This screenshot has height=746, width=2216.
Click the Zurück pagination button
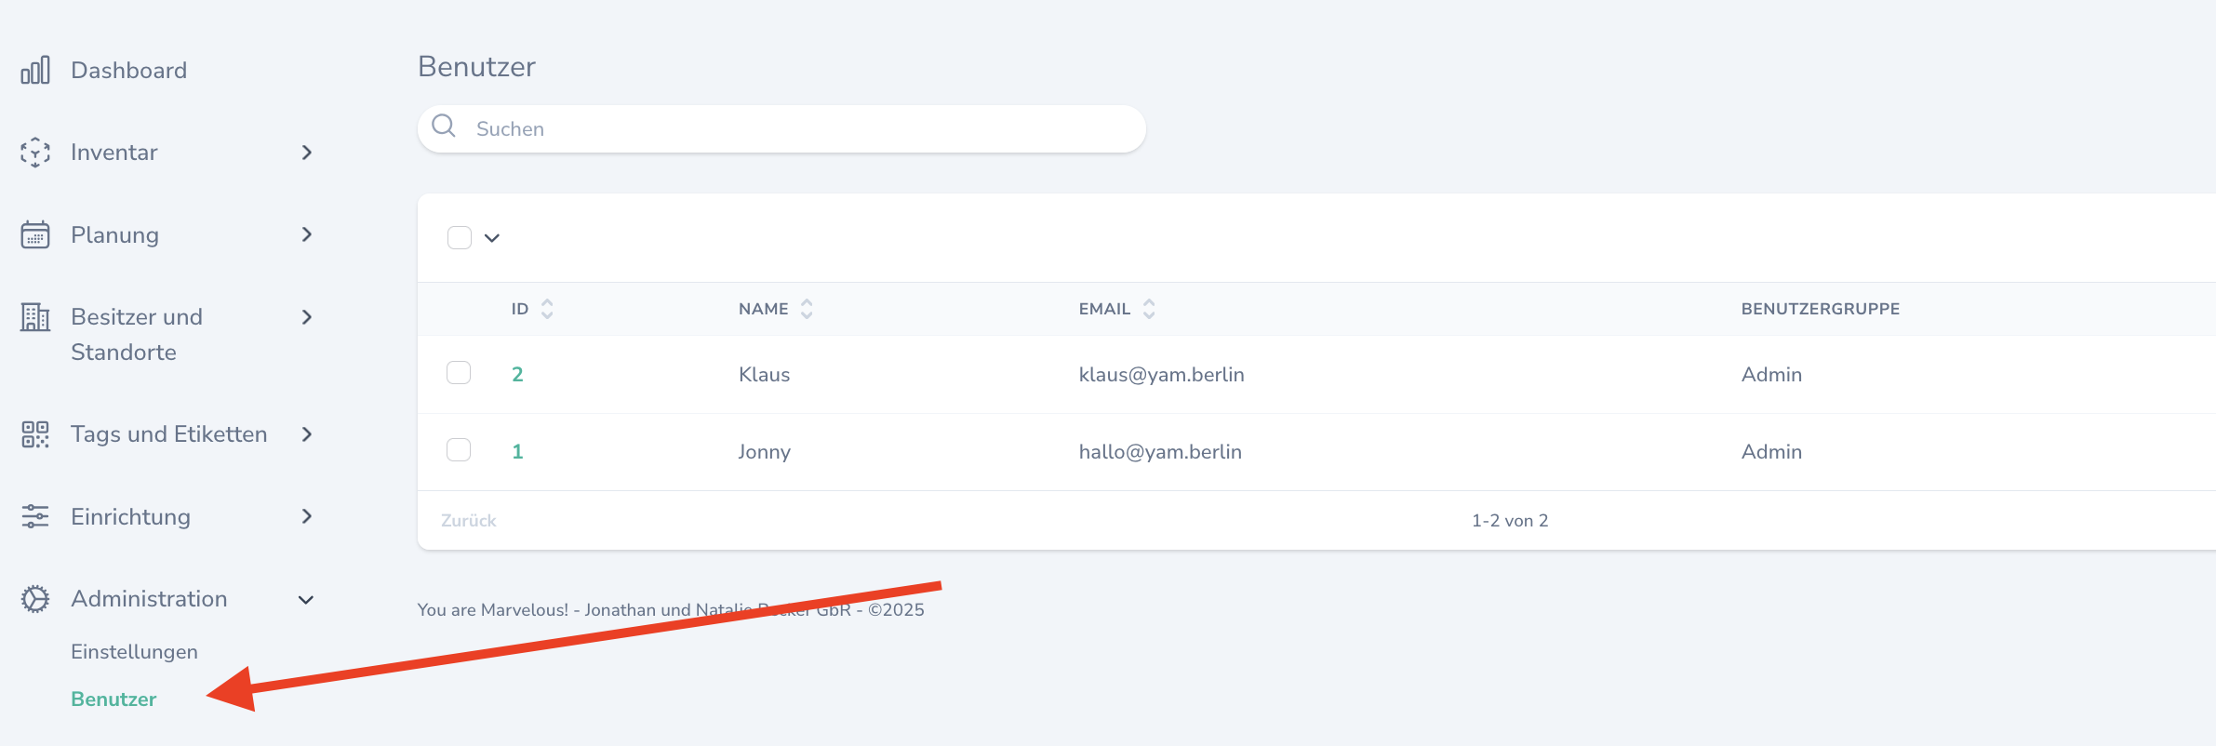pyautogui.click(x=469, y=521)
